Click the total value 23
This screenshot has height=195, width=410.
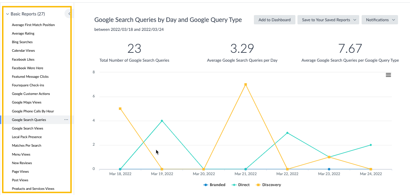134,49
